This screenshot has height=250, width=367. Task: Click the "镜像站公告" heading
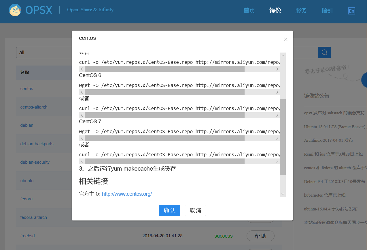pos(317,96)
